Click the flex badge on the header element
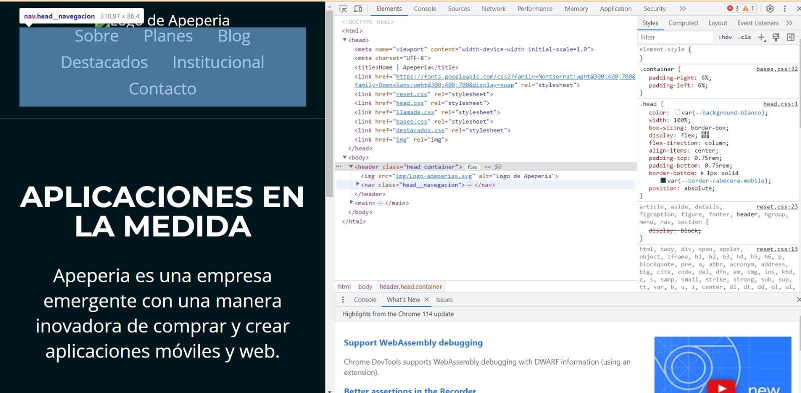The width and height of the screenshot is (801, 393). tap(472, 167)
